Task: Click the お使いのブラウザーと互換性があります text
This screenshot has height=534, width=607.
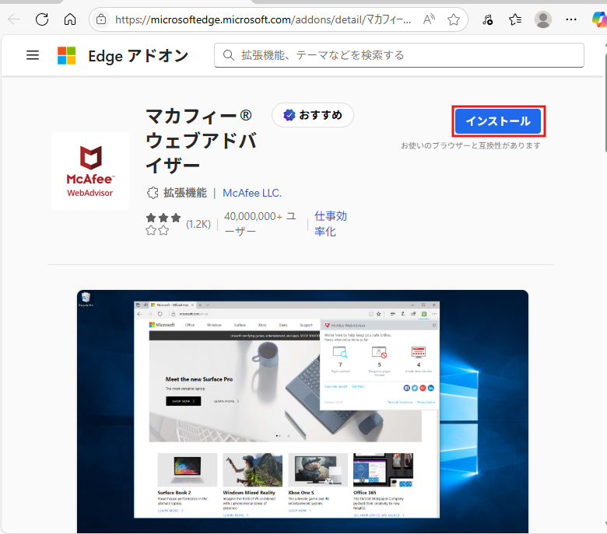Action: pyautogui.click(x=471, y=145)
